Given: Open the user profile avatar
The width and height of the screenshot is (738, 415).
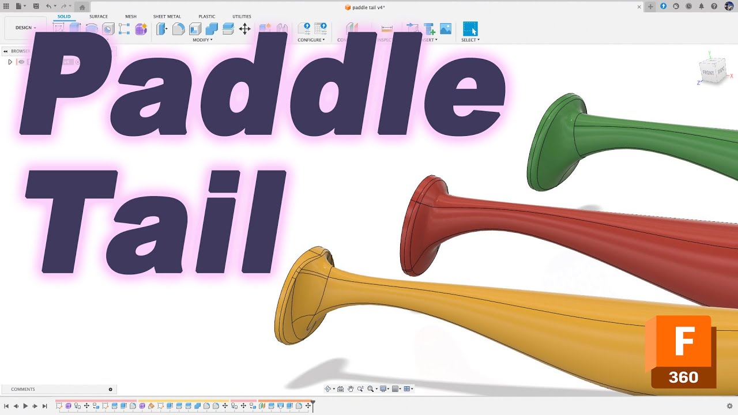Looking at the screenshot, I should coord(729,6).
